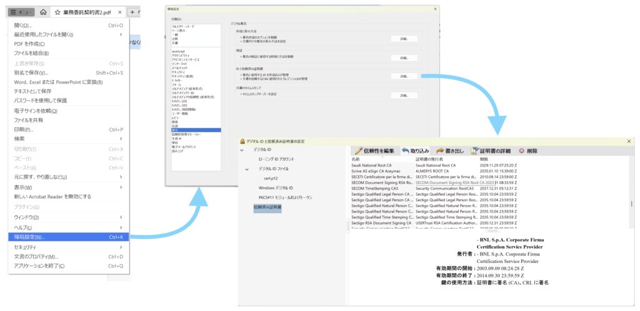Click the 取り込み import arrow icon
640x311 pixels.
[405, 151]
